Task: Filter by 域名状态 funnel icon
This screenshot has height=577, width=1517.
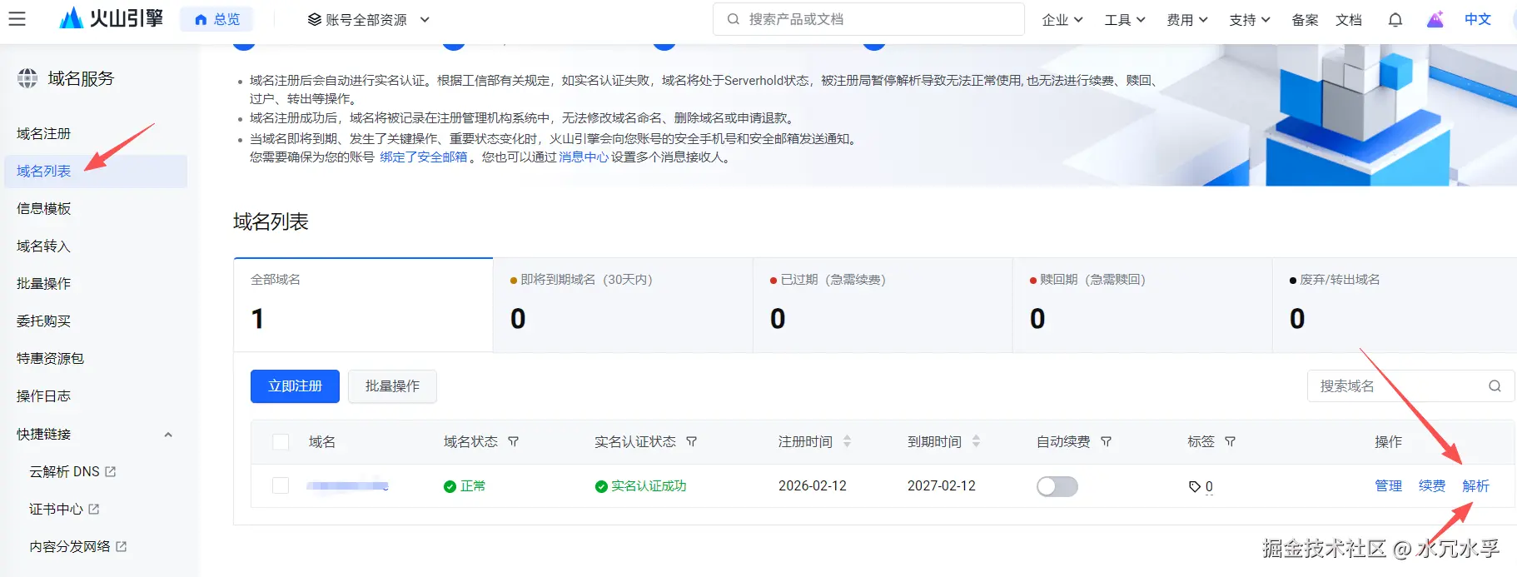Action: click(514, 442)
